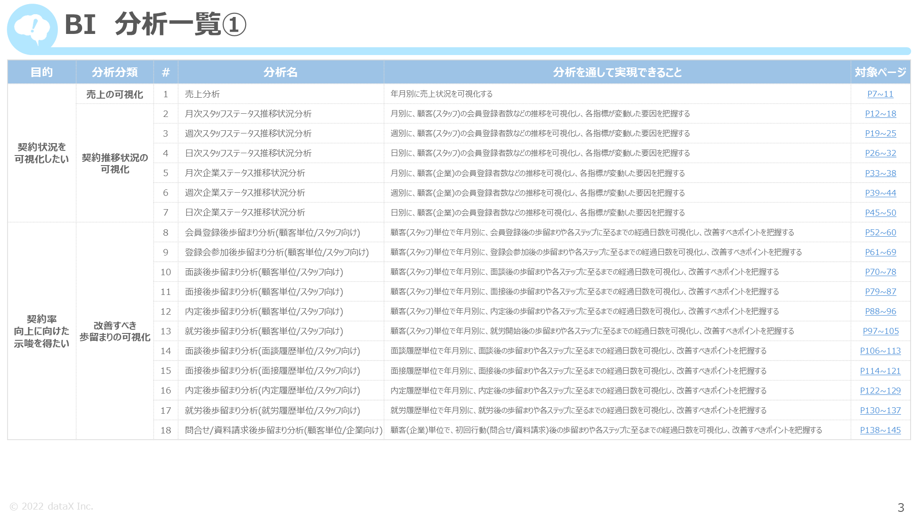Open page link P33~38
The image size is (918, 516).
point(880,173)
